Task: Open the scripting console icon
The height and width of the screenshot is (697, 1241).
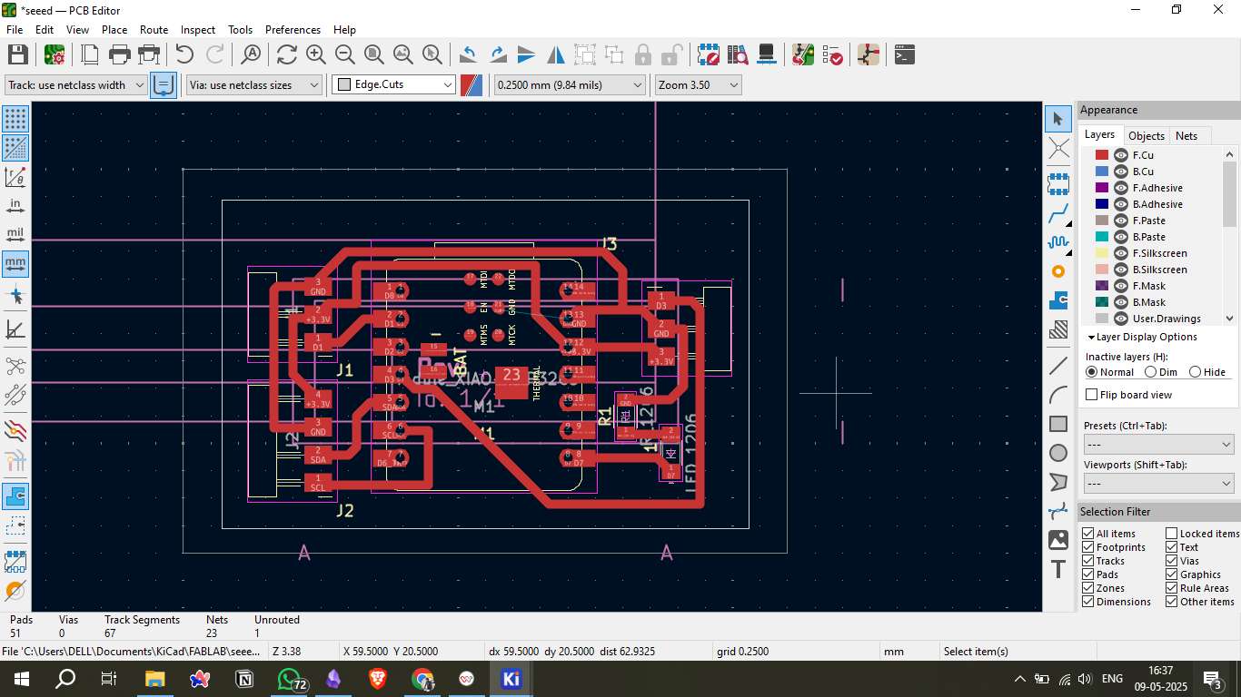Action: click(x=905, y=54)
